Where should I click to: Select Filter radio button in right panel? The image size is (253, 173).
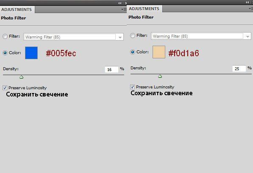tap(133, 36)
